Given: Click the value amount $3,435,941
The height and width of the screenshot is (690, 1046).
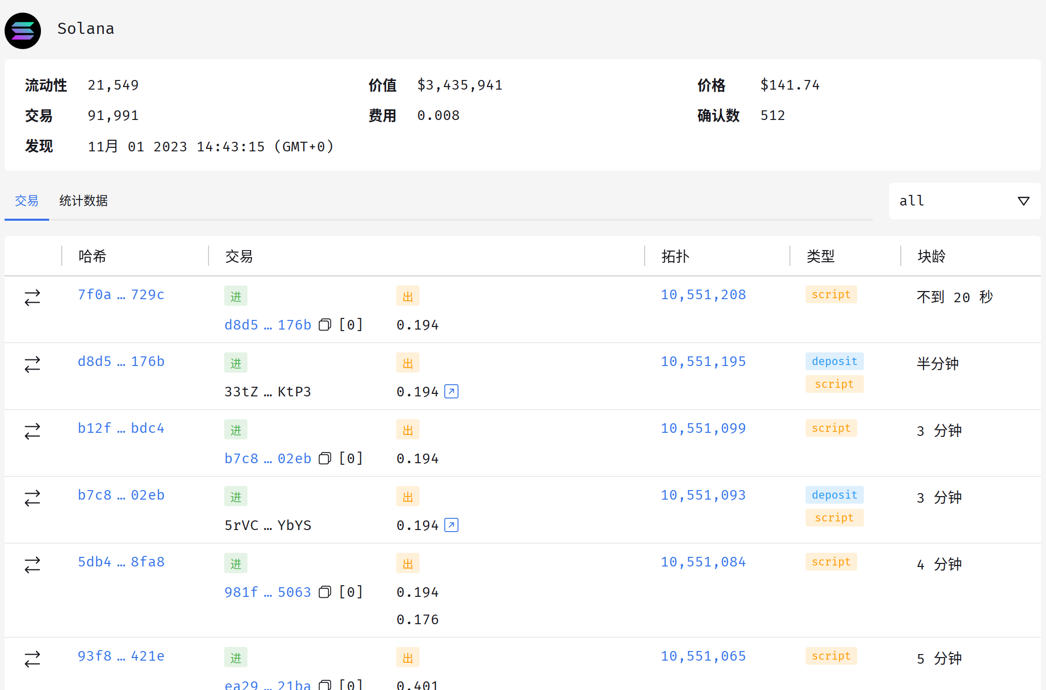Looking at the screenshot, I should [x=459, y=85].
